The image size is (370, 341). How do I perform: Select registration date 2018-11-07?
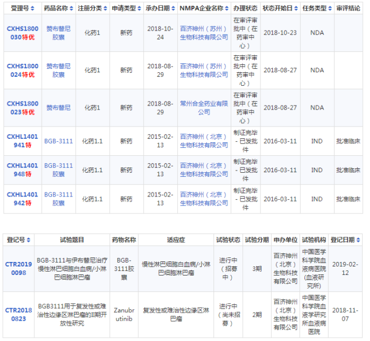[x=345, y=314]
